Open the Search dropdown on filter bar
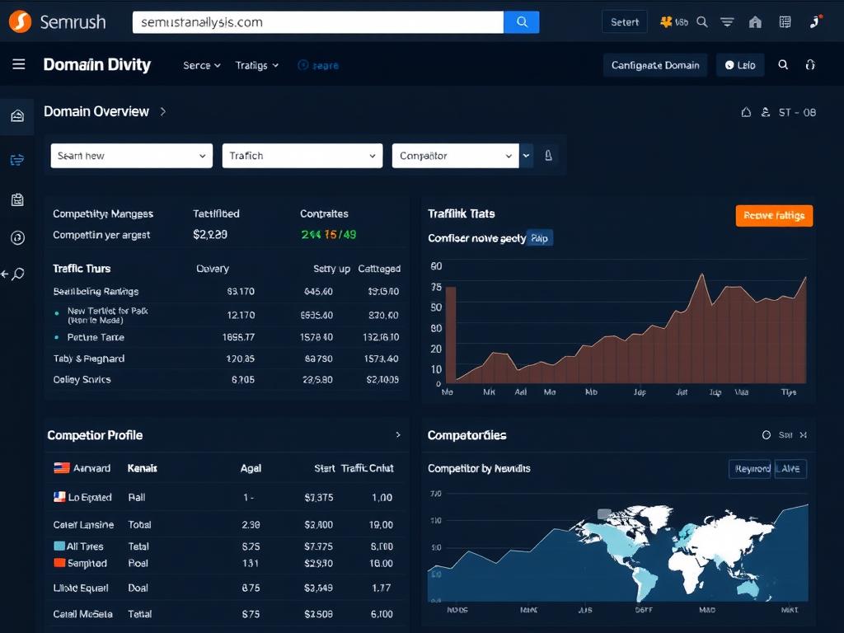This screenshot has width=844, height=633. coord(131,155)
